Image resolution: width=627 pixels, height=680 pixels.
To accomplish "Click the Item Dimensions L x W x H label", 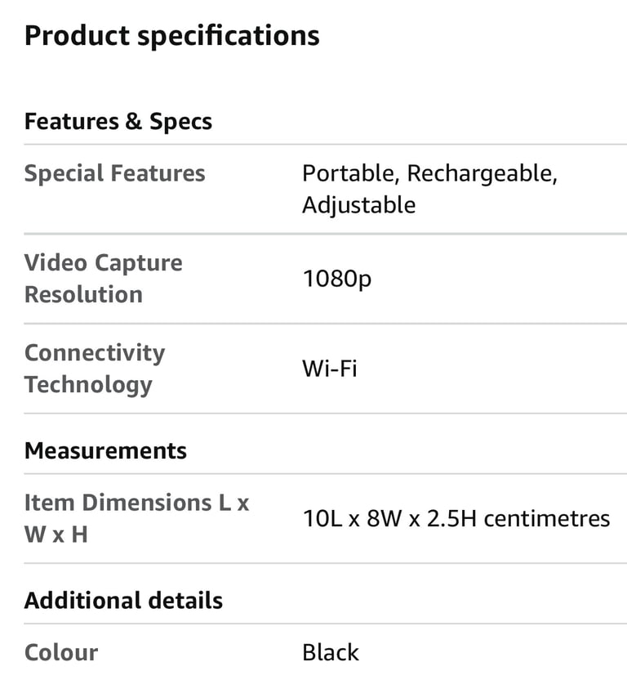I will coord(136,517).
